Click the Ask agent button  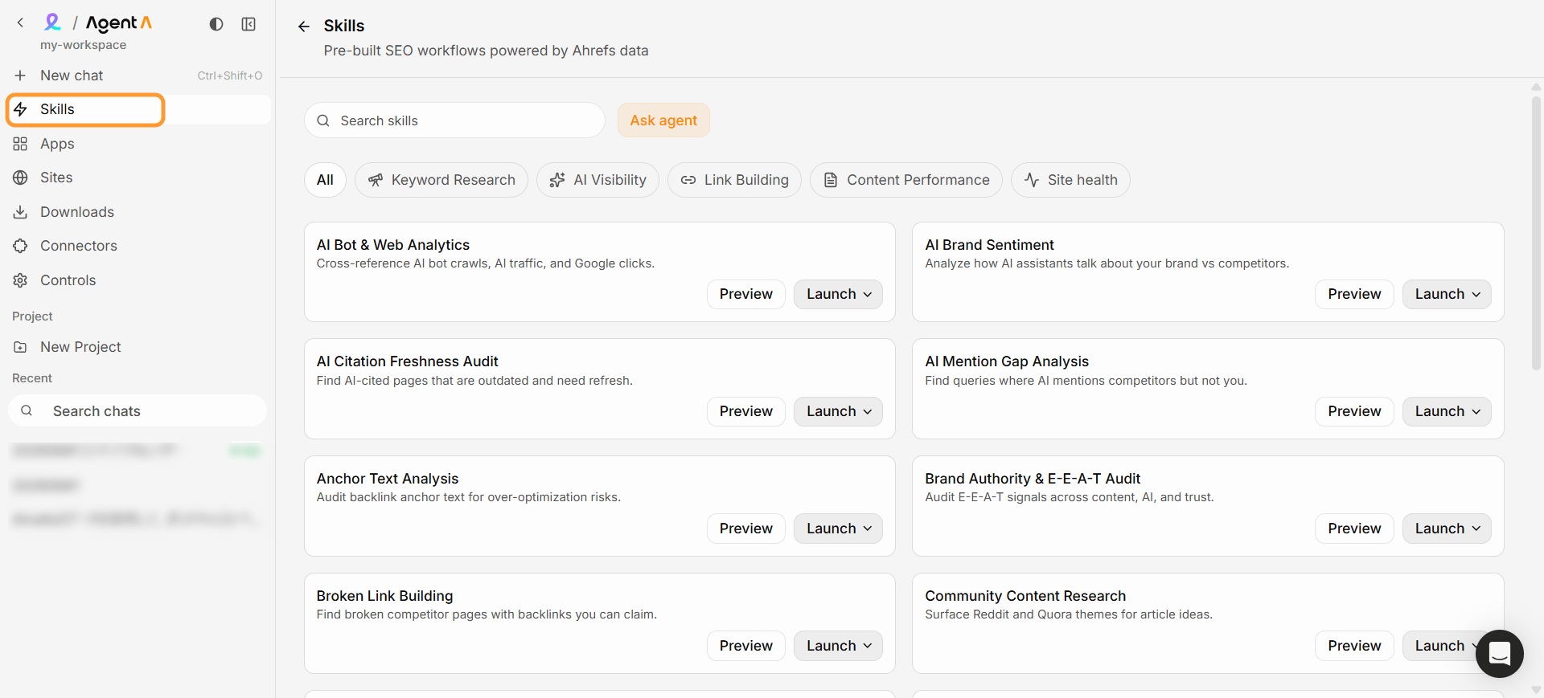pyautogui.click(x=663, y=120)
